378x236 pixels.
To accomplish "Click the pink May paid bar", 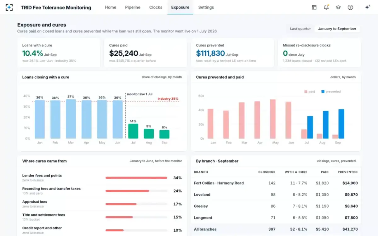I will [x=273, y=119].
